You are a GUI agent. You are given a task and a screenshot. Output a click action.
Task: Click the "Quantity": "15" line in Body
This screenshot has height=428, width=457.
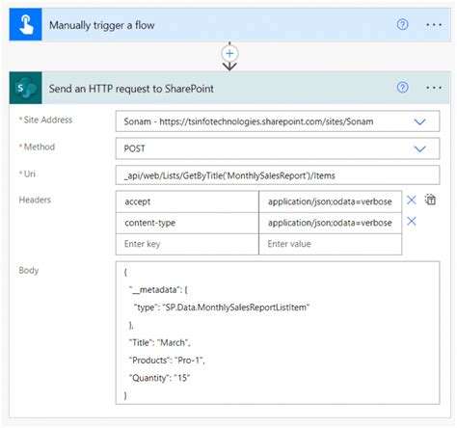pos(159,378)
